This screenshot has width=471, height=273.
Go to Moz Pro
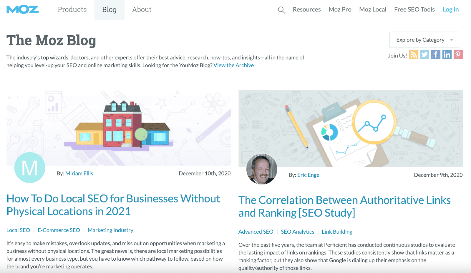[340, 10]
